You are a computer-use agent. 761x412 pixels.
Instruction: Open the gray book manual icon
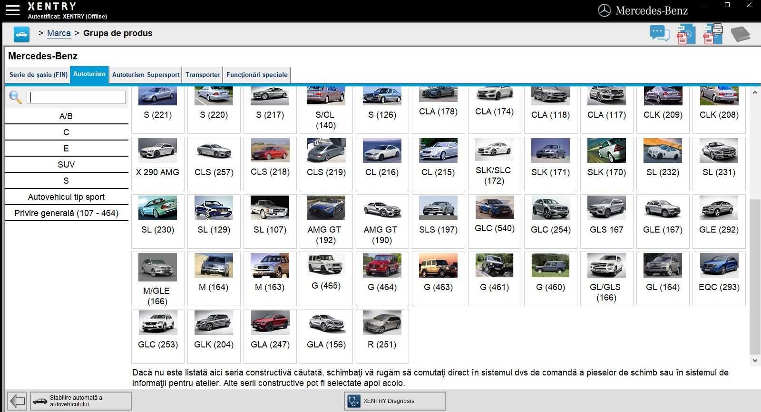coord(740,34)
